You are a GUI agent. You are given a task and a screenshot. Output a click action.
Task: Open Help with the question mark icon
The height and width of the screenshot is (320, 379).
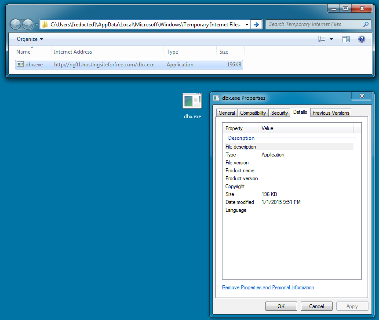pos(362,39)
